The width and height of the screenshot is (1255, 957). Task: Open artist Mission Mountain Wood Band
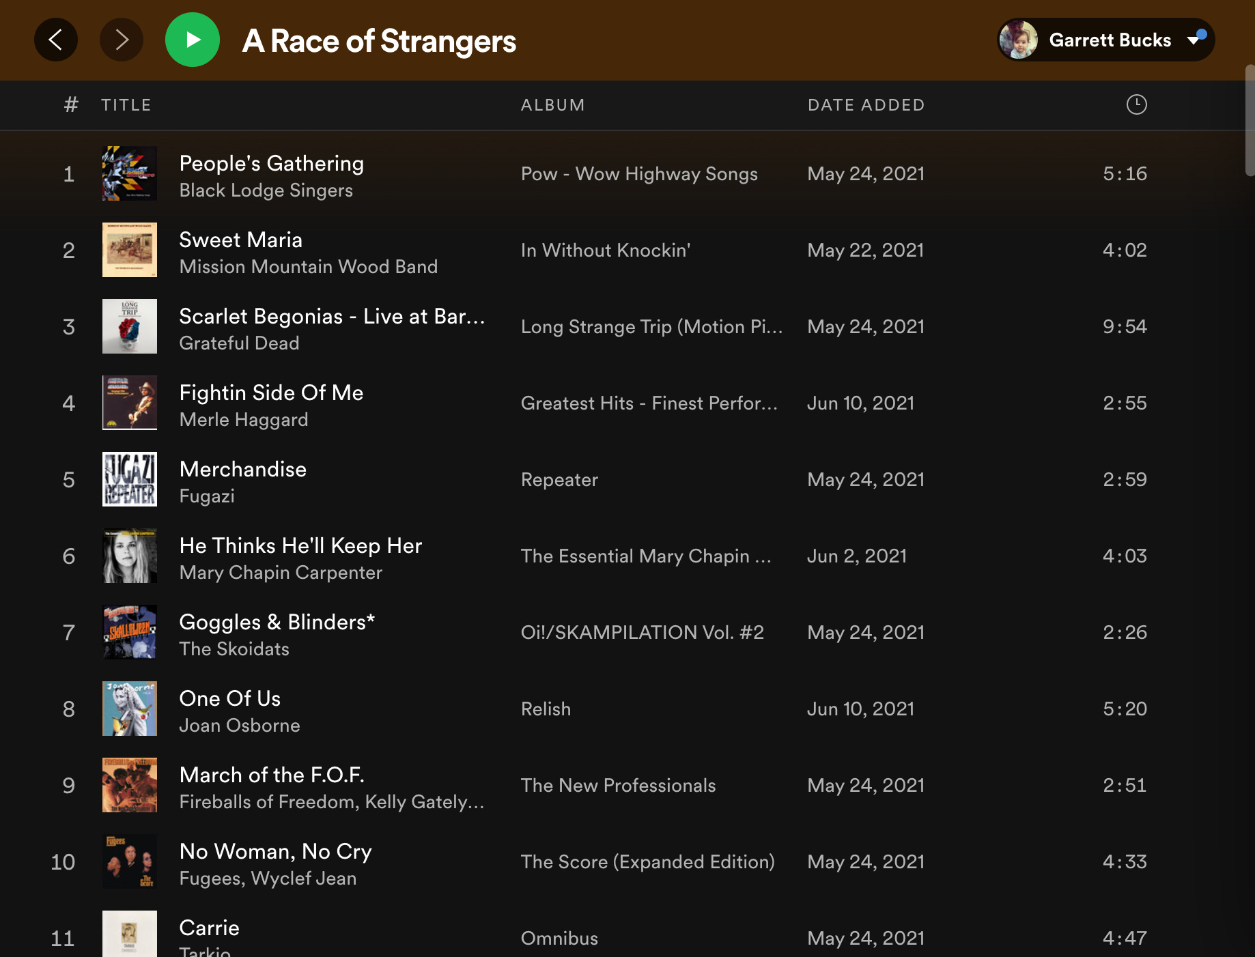click(308, 267)
